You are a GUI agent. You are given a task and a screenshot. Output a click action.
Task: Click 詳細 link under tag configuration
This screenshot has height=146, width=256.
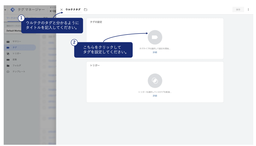click(155, 52)
